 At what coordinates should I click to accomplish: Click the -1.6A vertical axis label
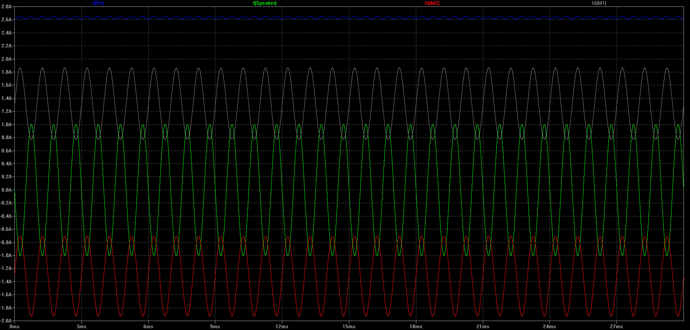6,294
